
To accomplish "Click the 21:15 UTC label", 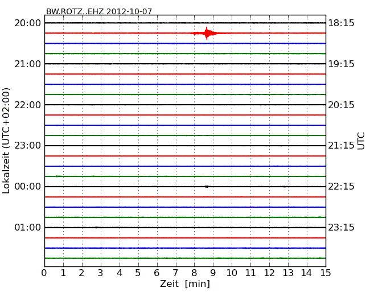I will (x=341, y=146).
